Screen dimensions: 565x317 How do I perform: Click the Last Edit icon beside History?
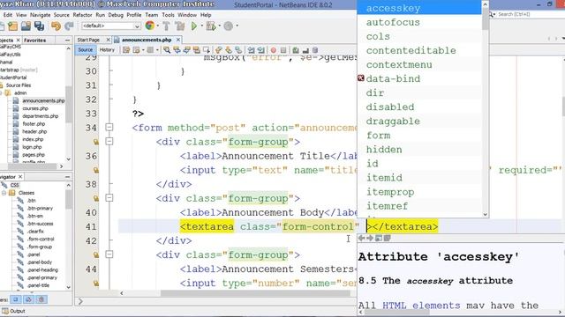[126, 50]
